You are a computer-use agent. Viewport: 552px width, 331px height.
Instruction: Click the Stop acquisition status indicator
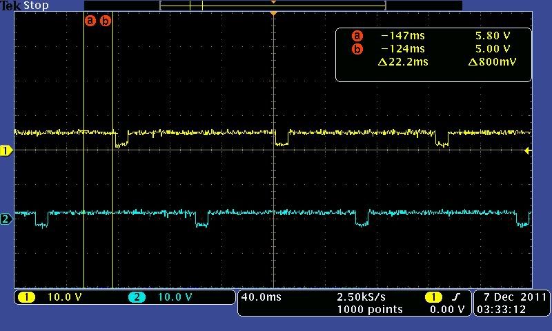36,6
